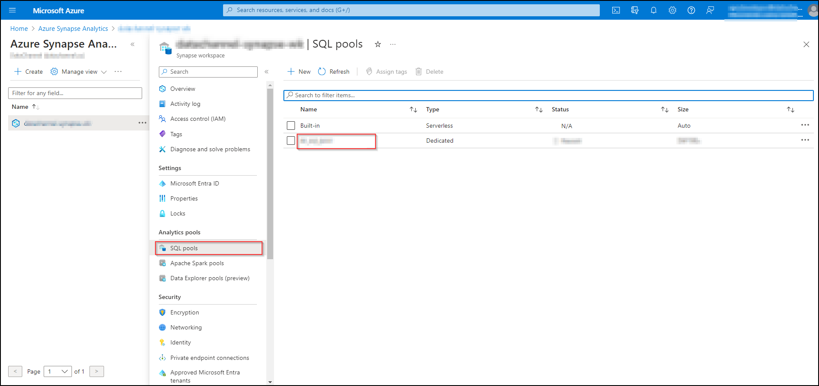Open the Azure portal hamburger menu

(12, 10)
